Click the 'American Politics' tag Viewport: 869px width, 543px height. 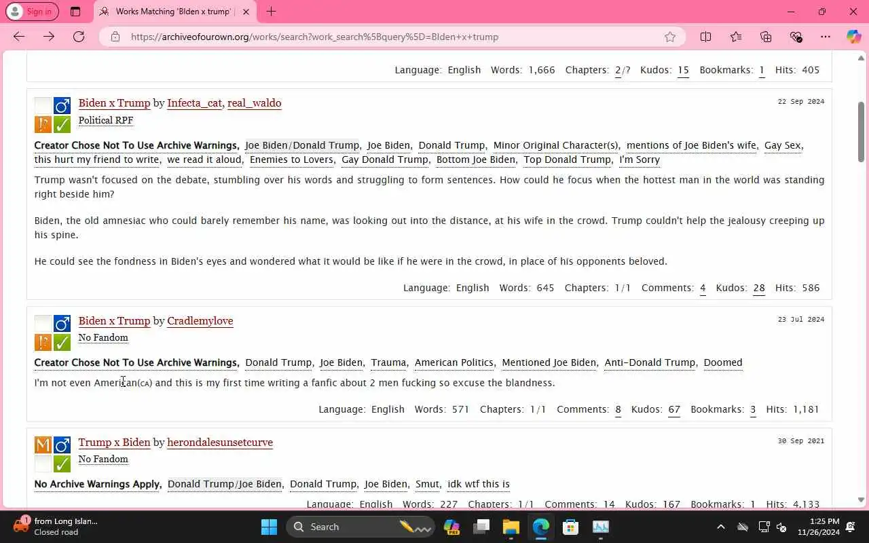[454, 362]
